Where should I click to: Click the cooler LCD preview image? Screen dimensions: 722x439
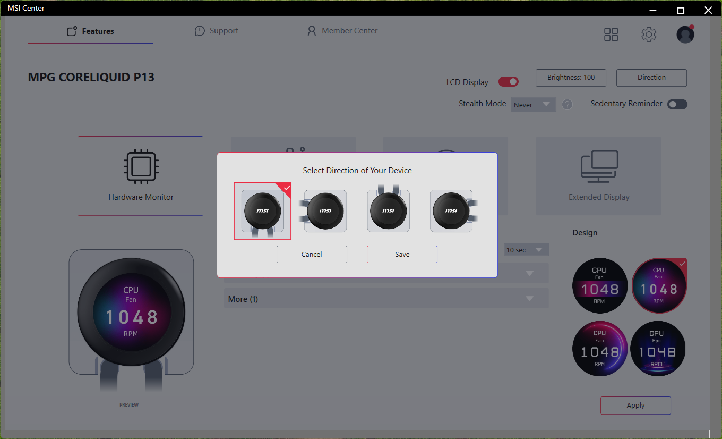click(x=131, y=320)
